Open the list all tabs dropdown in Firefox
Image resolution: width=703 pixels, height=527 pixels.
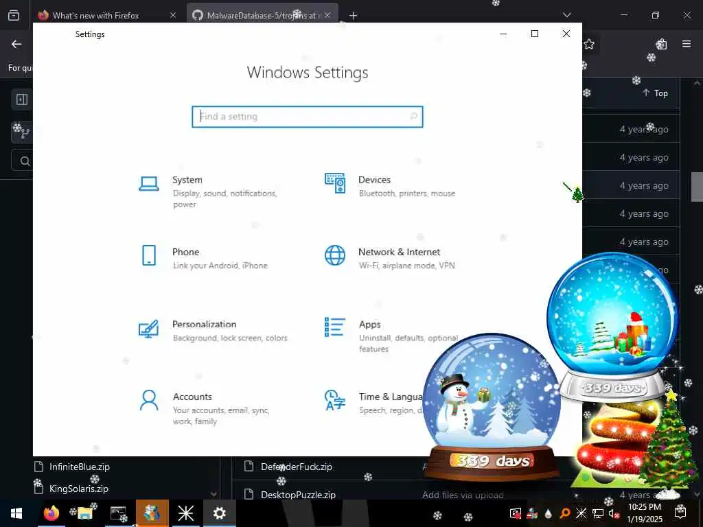tap(566, 15)
